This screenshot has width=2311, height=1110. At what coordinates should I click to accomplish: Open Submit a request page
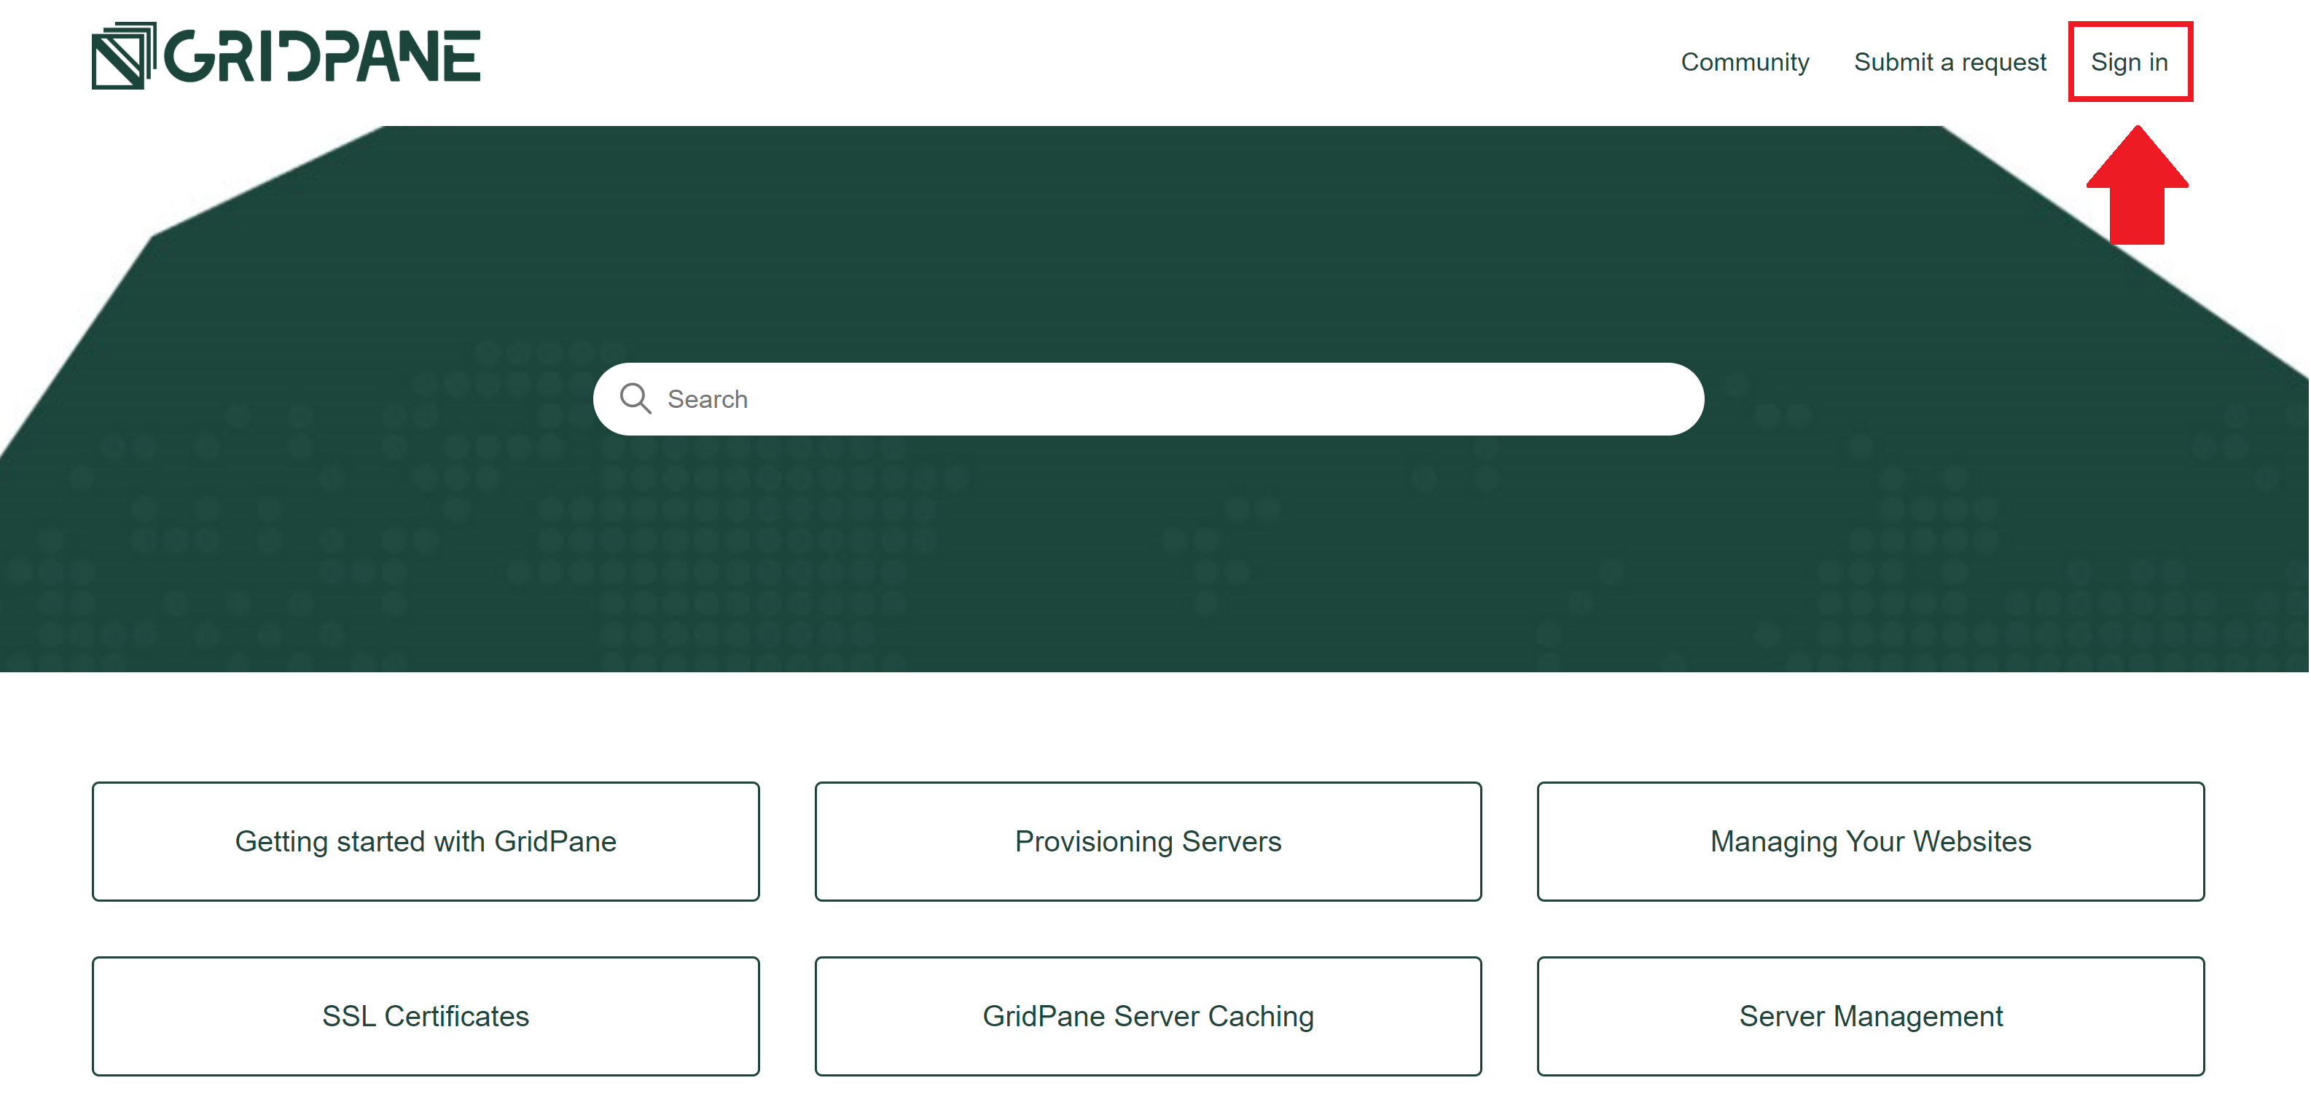1950,62
